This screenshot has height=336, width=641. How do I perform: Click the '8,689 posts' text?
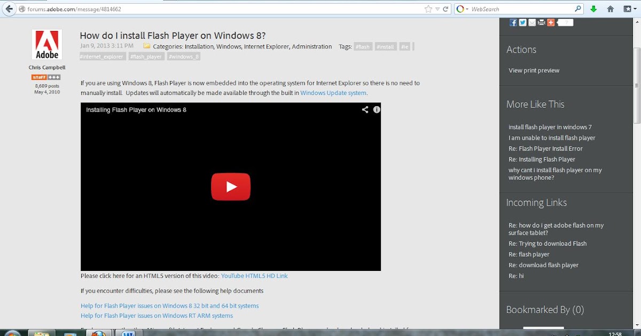47,85
